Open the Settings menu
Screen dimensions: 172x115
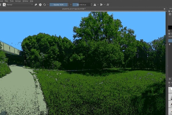point(18,1)
